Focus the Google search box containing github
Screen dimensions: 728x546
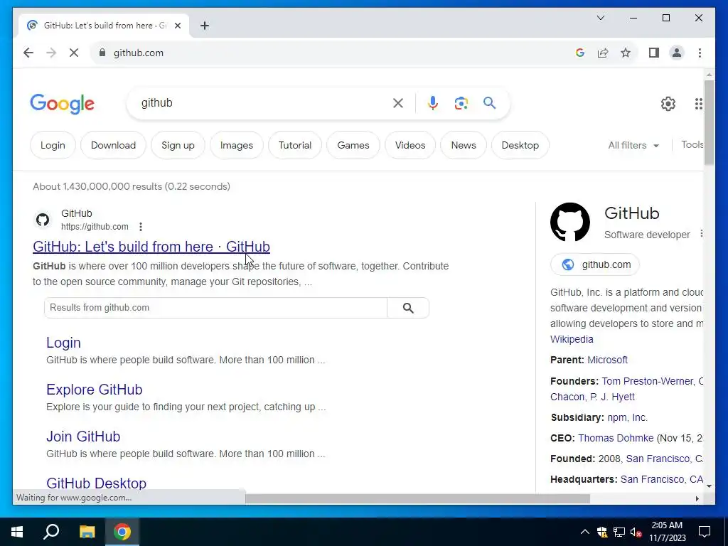click(264, 103)
